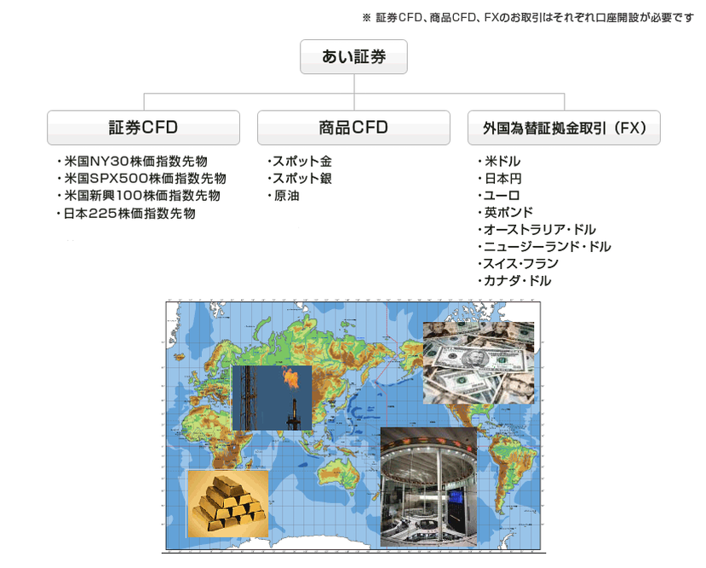Screen dimensions: 706x568
Task: Click ユーロ list item
Action: 499,195
